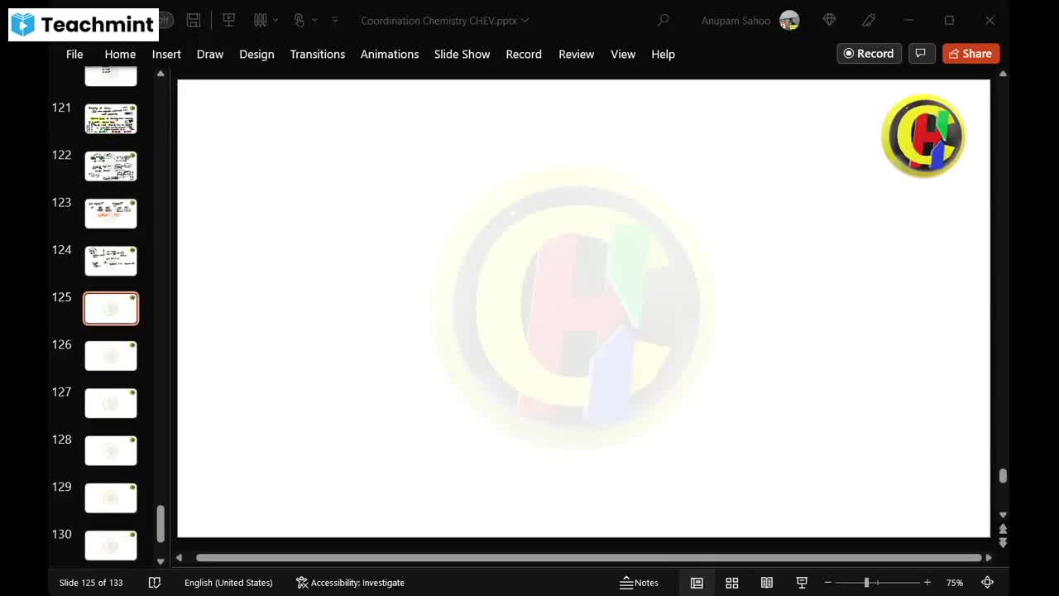Screen dimensions: 1059x596
Task: Open the Comments pane icon beside Record
Action: [920, 54]
